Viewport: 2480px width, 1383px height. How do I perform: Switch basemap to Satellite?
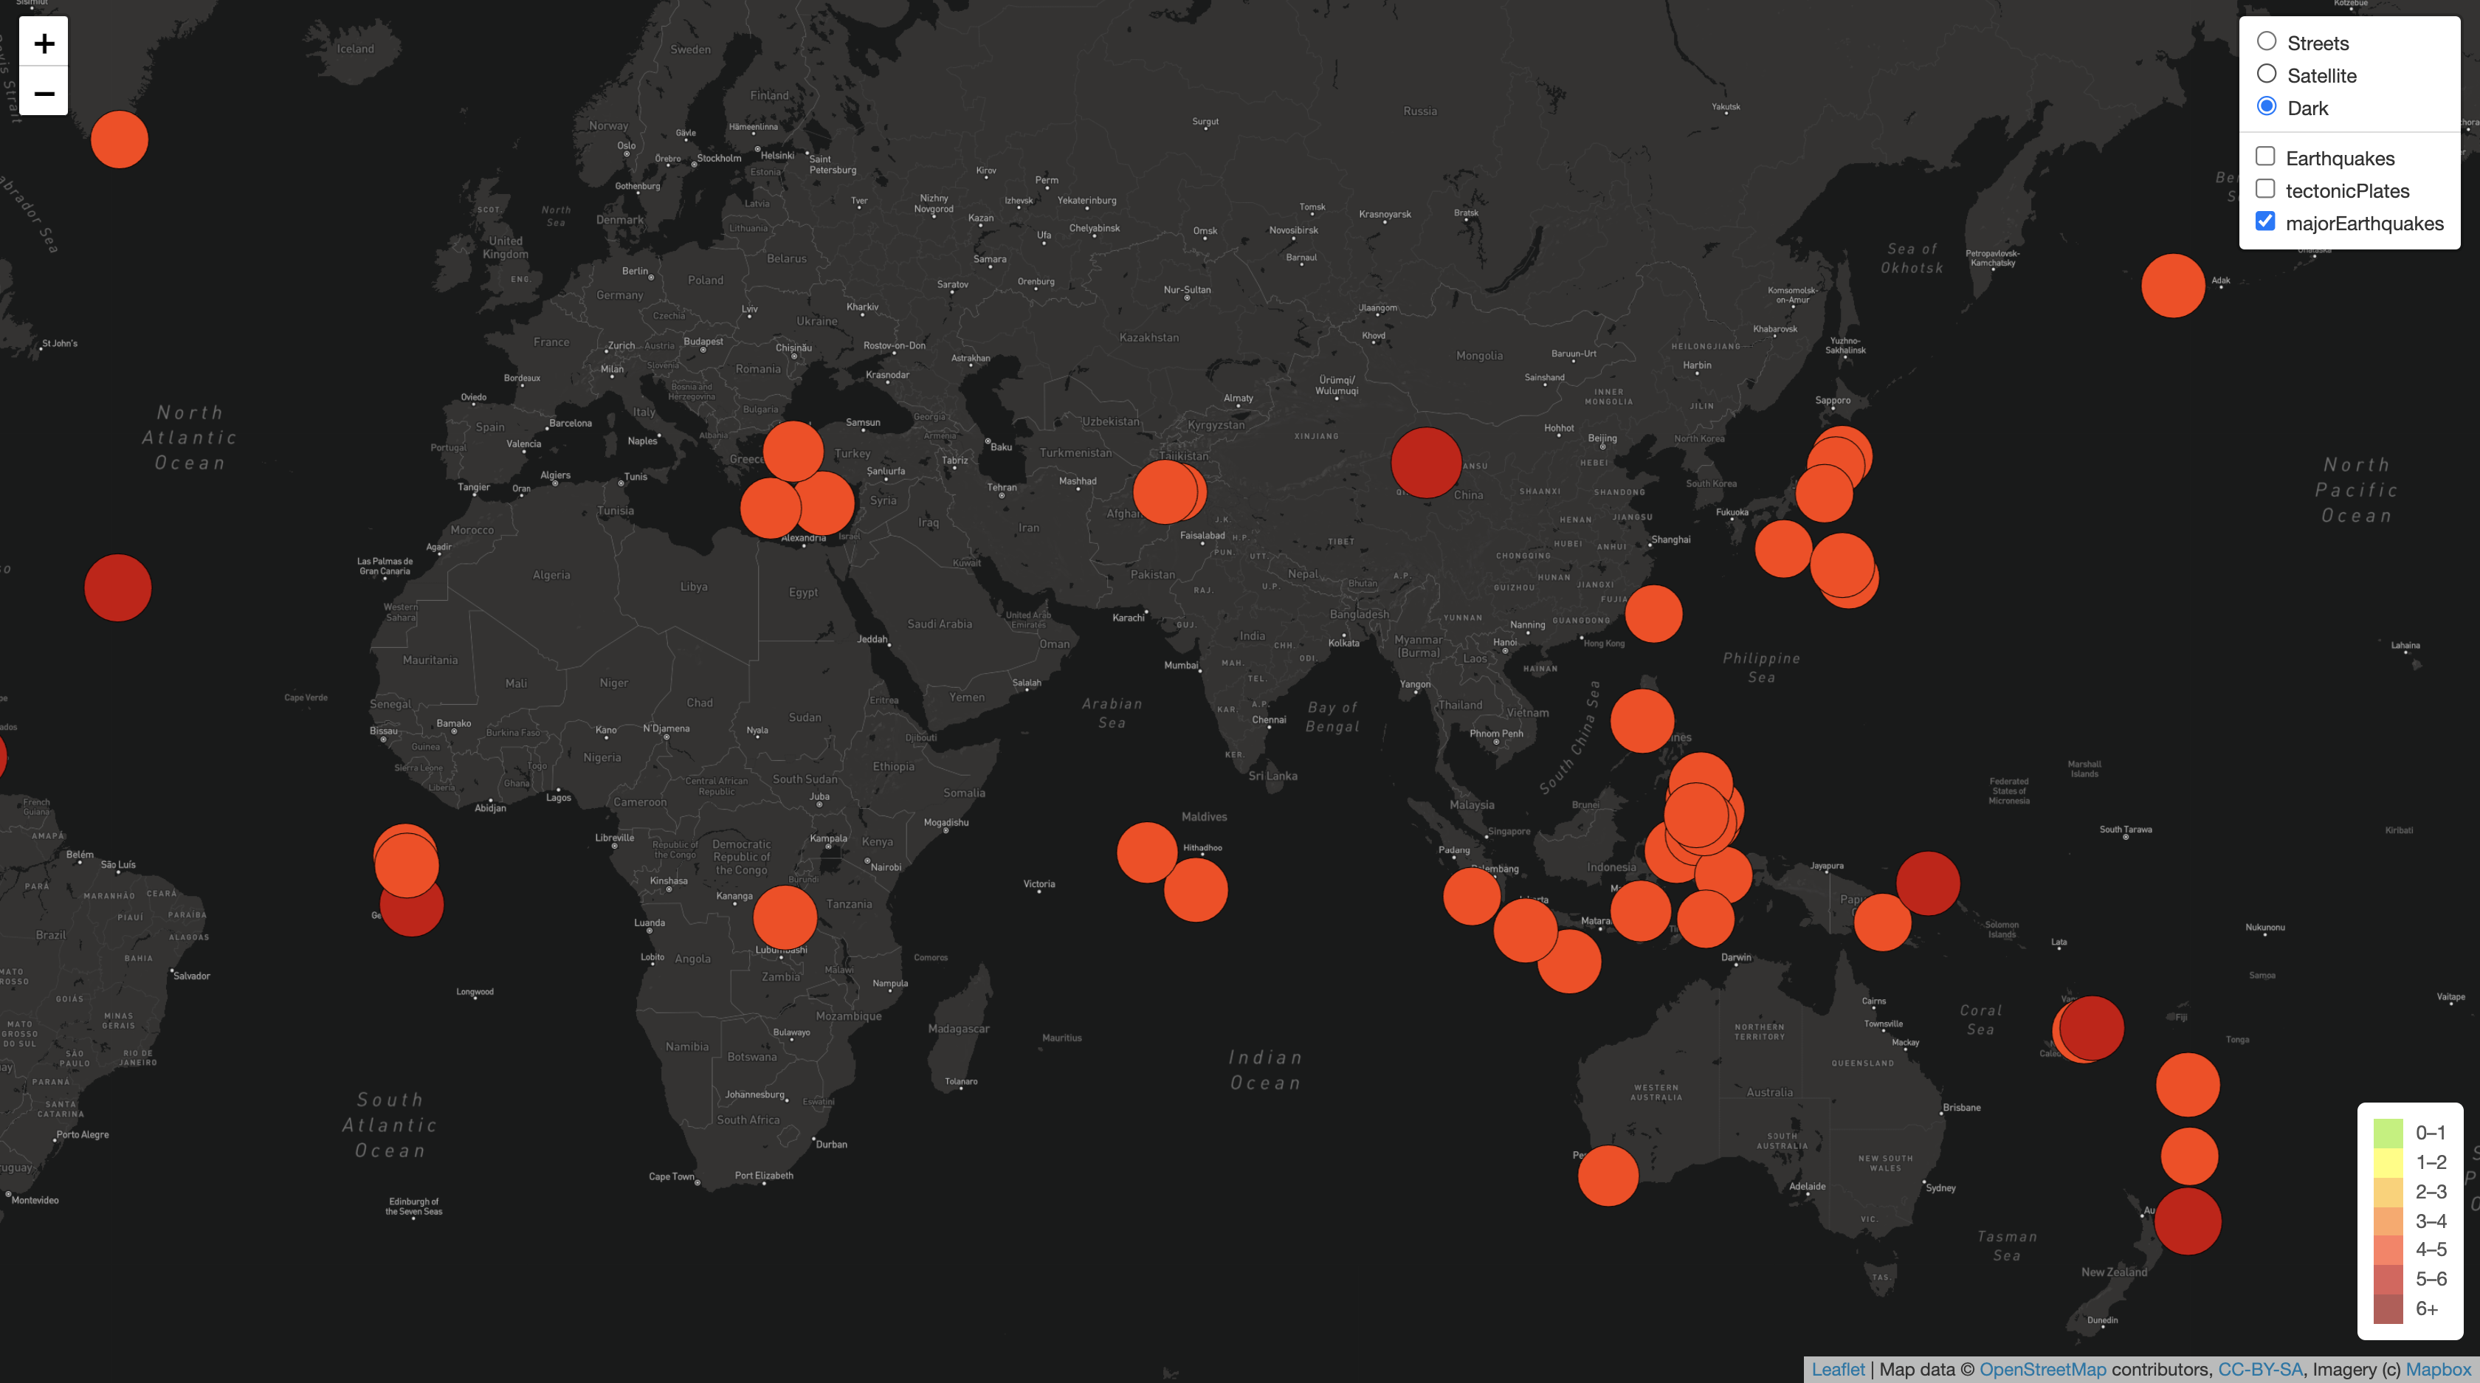click(2267, 74)
